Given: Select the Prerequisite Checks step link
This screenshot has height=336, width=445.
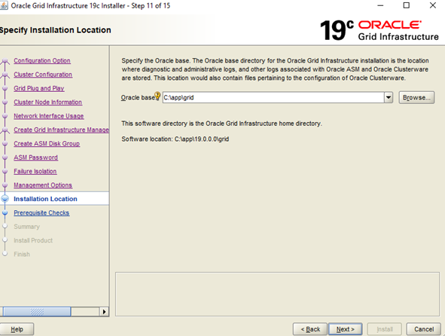Looking at the screenshot, I should click(x=41, y=212).
